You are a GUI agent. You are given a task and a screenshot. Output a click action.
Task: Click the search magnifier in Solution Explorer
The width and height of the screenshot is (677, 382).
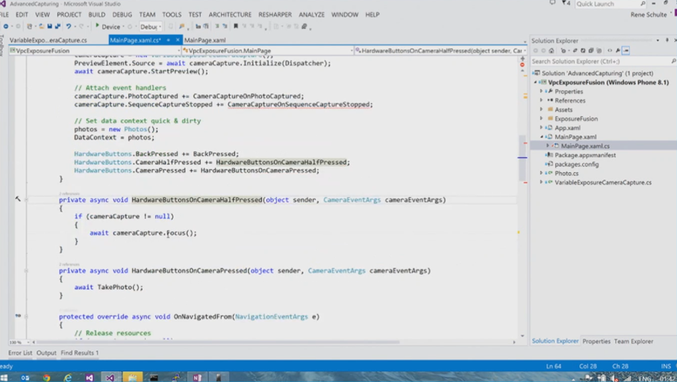pos(673,61)
